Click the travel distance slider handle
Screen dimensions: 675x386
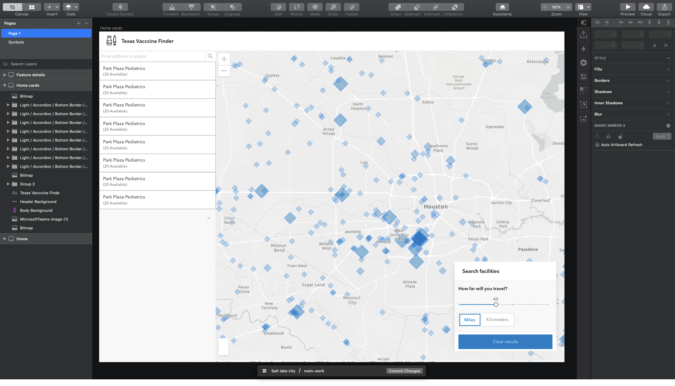[x=496, y=305]
